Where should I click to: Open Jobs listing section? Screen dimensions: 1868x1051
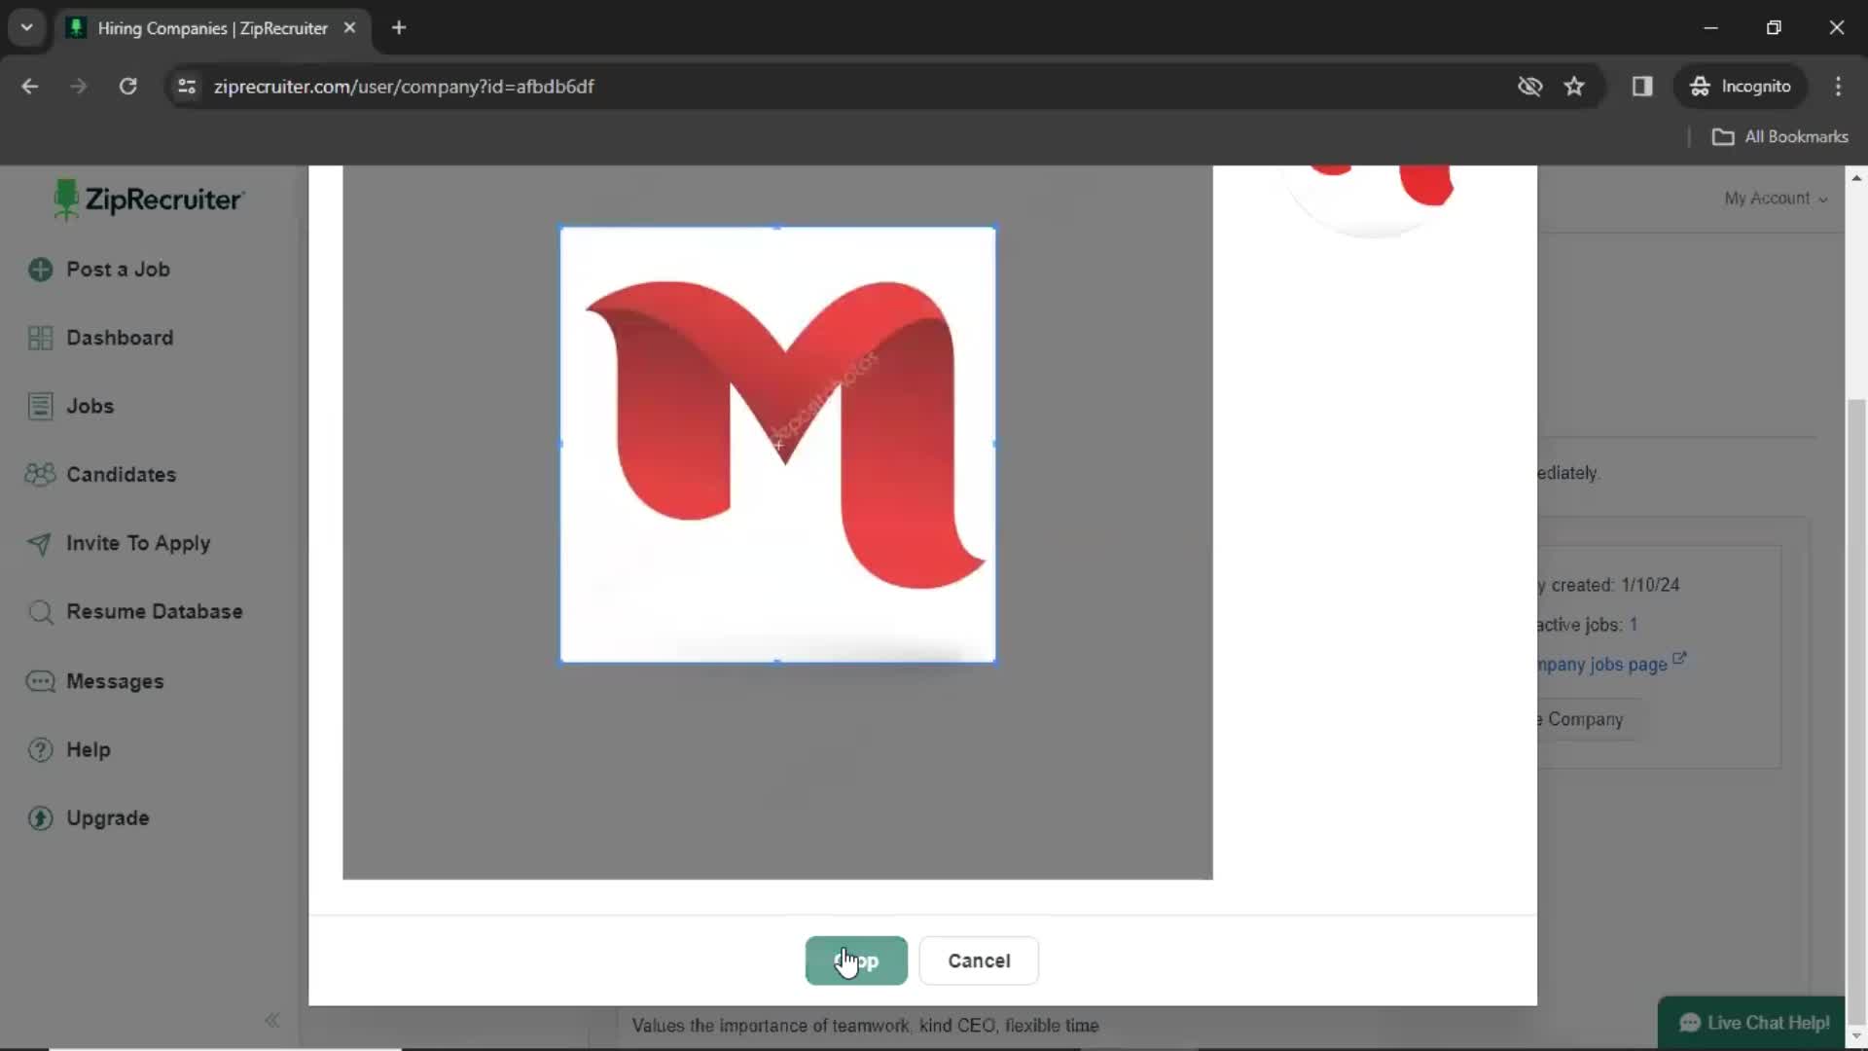(91, 406)
